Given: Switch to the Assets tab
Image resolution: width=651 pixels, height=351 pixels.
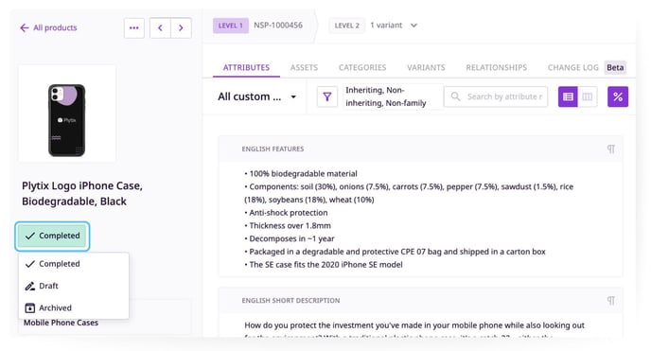Looking at the screenshot, I should pyautogui.click(x=304, y=67).
